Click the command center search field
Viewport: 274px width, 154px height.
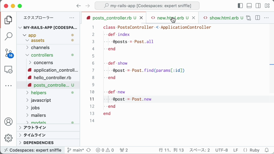click(147, 6)
